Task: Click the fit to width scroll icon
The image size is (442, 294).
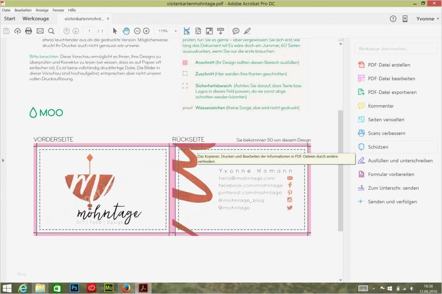Action: [187, 31]
